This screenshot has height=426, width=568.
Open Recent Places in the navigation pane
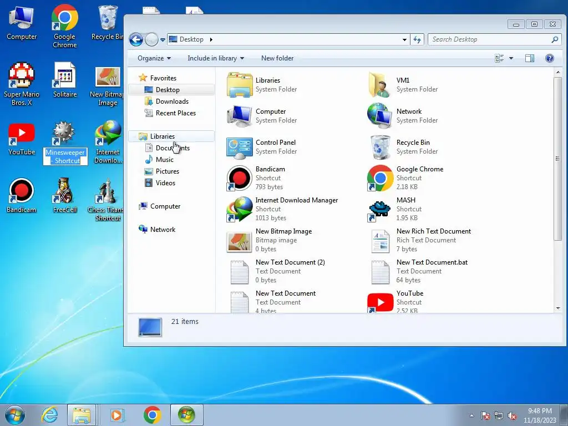tap(171, 113)
